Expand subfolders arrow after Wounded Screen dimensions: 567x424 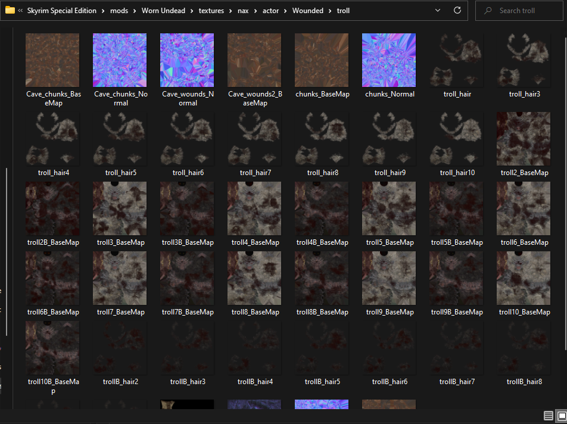[x=330, y=11]
